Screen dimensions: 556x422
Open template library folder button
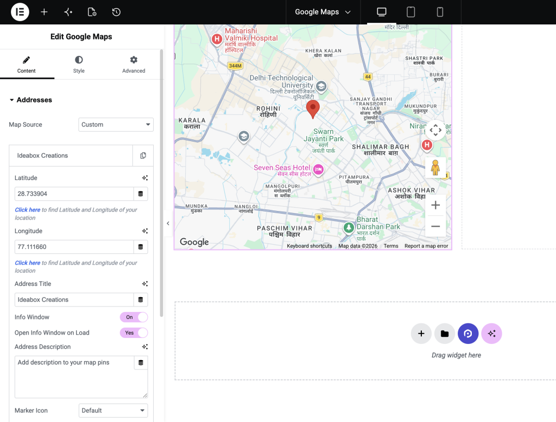(x=444, y=334)
